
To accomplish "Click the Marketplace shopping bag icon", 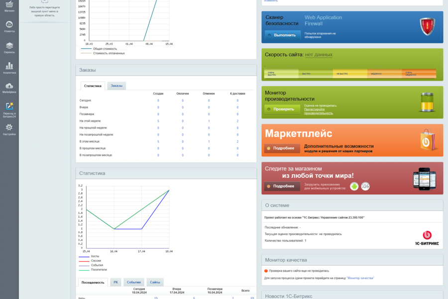I will tap(428, 140).
